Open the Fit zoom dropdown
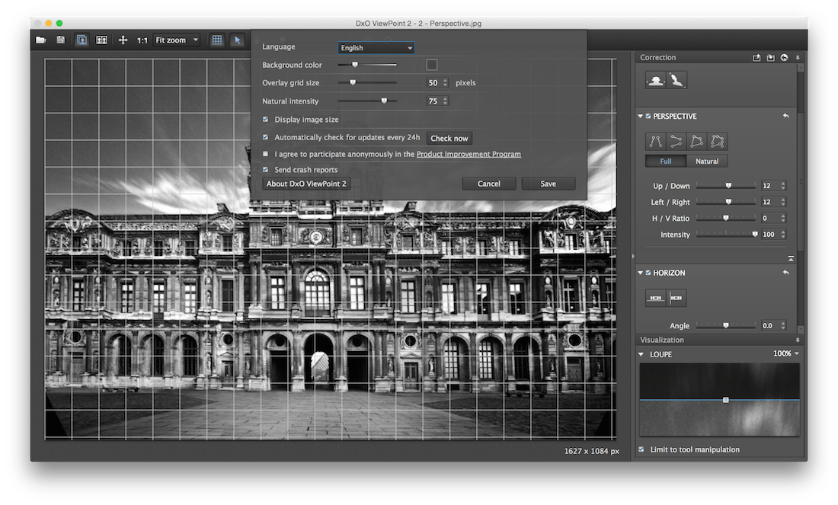 [177, 40]
